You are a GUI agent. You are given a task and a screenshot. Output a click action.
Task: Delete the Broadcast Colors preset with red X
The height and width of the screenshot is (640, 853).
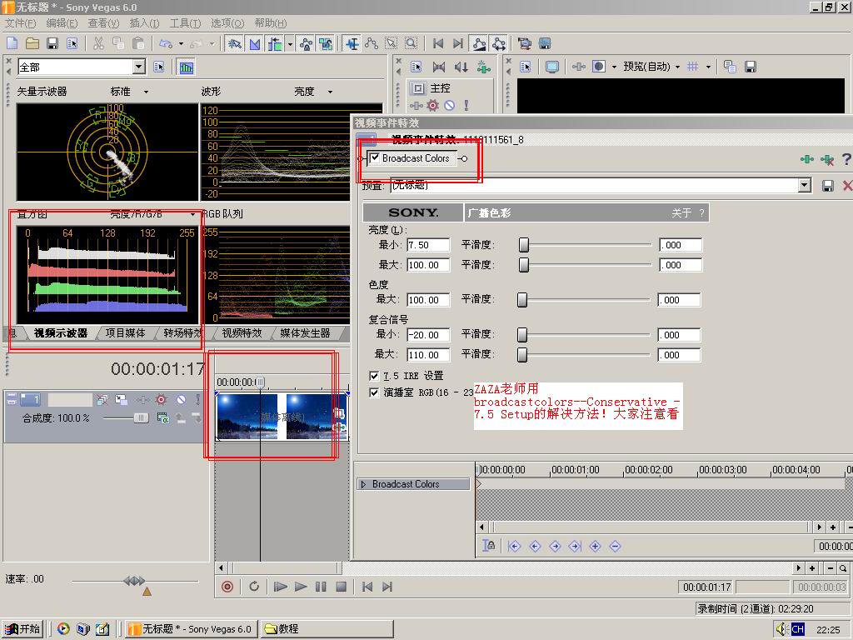[847, 186]
